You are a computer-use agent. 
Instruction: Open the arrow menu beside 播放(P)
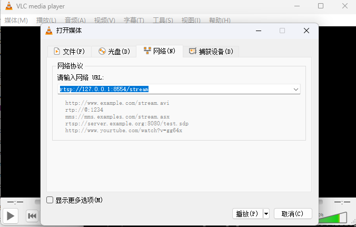click(x=266, y=214)
